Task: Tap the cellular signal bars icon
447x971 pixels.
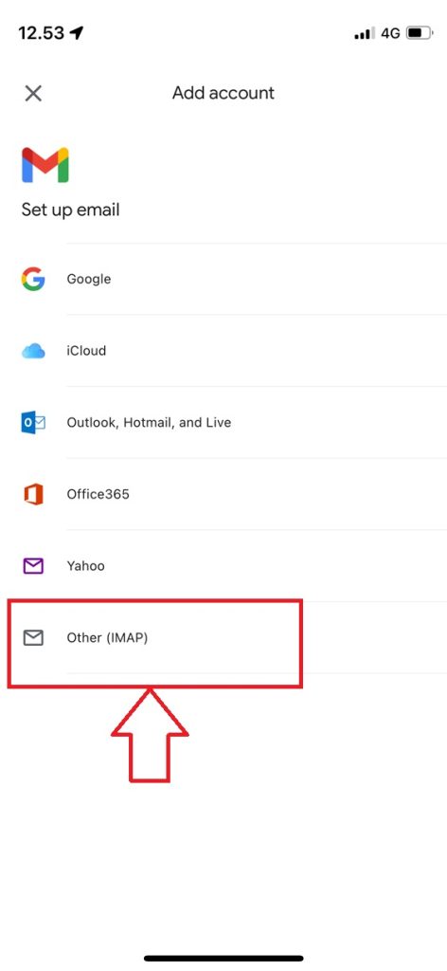Action: pyautogui.click(x=365, y=34)
